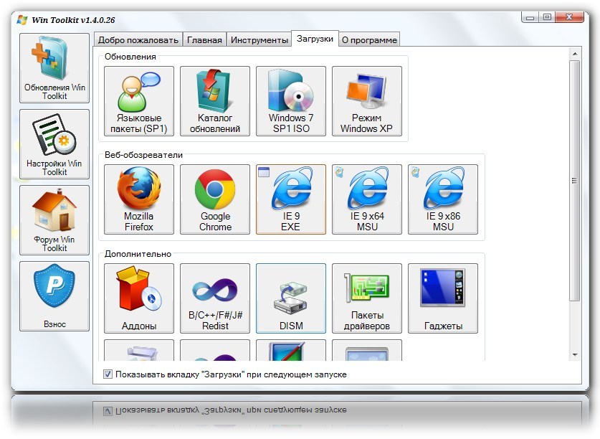Viewport: 600px width, 439px height.
Task: Open the Режим Windows XP item
Action: pyautogui.click(x=367, y=101)
